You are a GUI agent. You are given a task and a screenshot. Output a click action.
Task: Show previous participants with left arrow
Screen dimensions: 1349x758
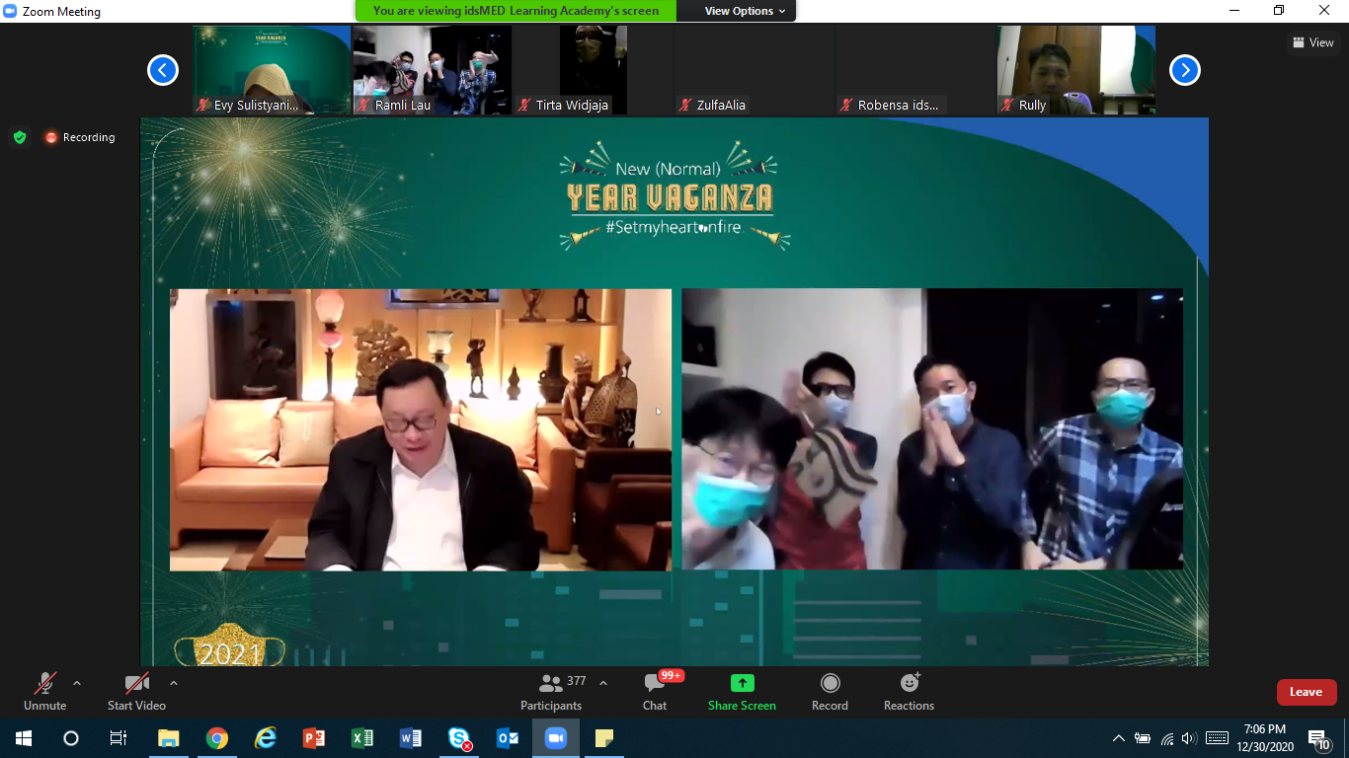(163, 70)
